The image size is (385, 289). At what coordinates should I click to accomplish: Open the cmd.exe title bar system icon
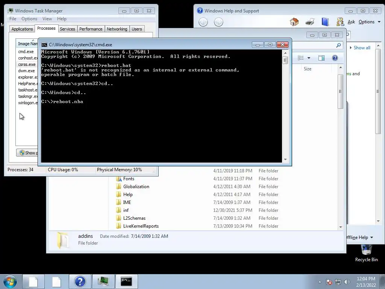click(x=44, y=45)
